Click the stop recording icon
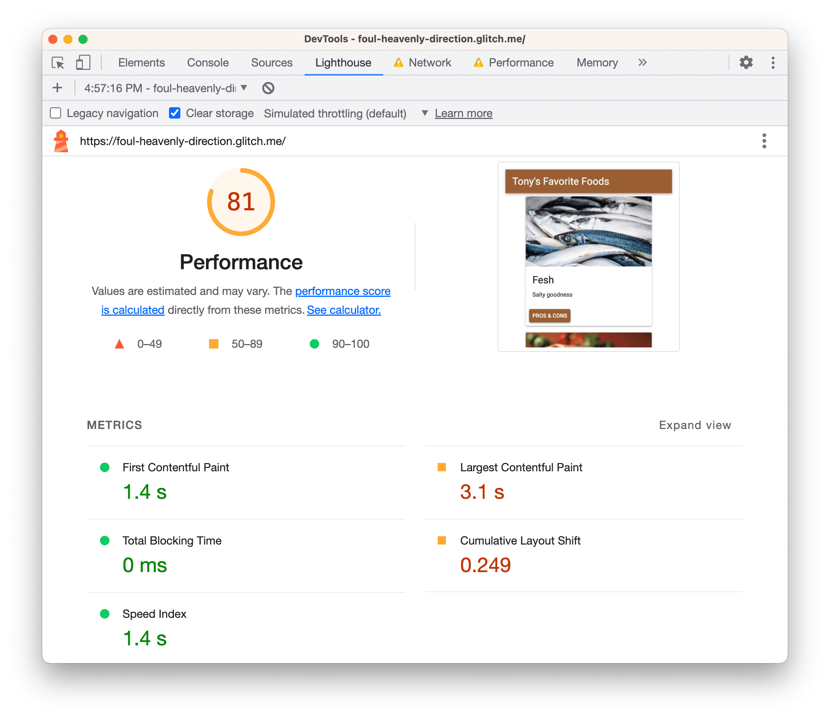Image resolution: width=830 pixels, height=719 pixels. coord(269,88)
